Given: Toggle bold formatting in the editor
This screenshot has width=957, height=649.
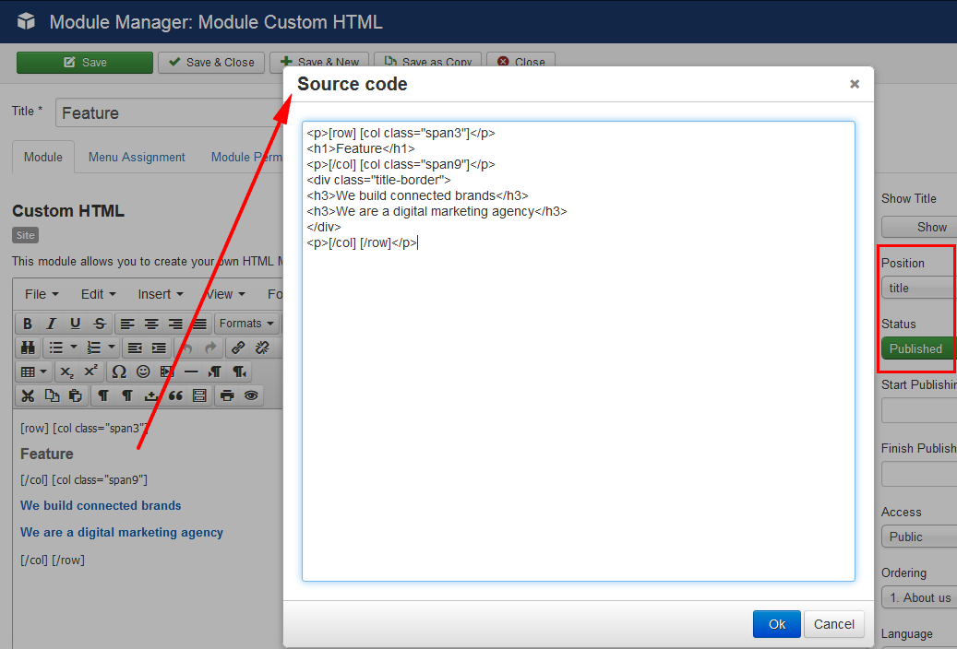Looking at the screenshot, I should (28, 324).
